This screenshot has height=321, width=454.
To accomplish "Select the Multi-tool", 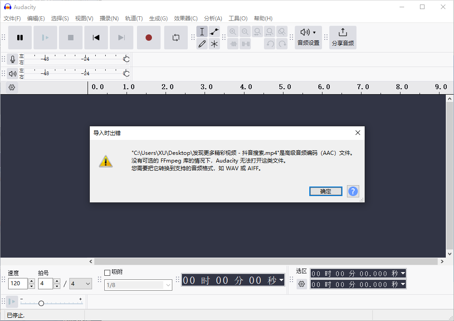I will 214,44.
